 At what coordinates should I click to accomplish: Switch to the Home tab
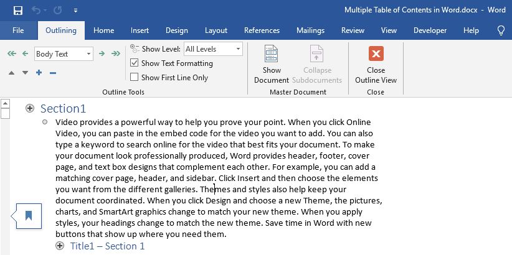point(103,30)
